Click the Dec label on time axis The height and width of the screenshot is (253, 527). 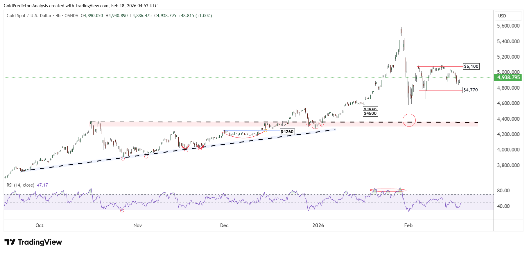tap(224, 225)
